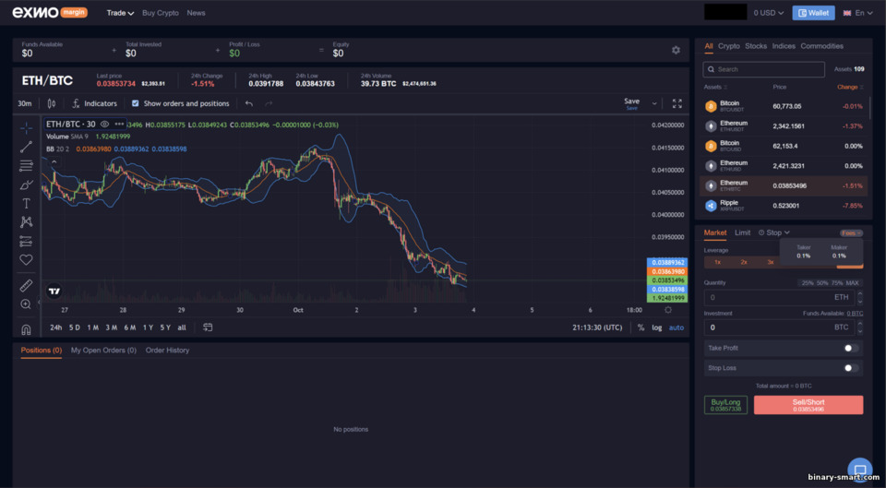This screenshot has height=488, width=886.
Task: Switch to the Commodities assets tab
Action: (821, 46)
